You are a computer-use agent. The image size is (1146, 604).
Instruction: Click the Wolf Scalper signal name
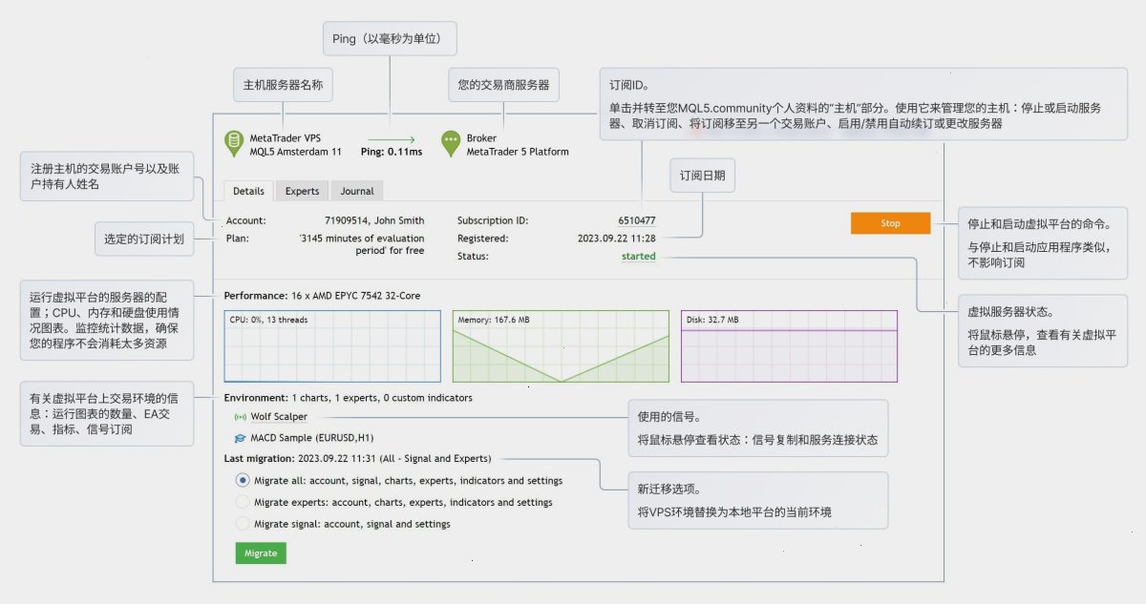click(x=279, y=417)
